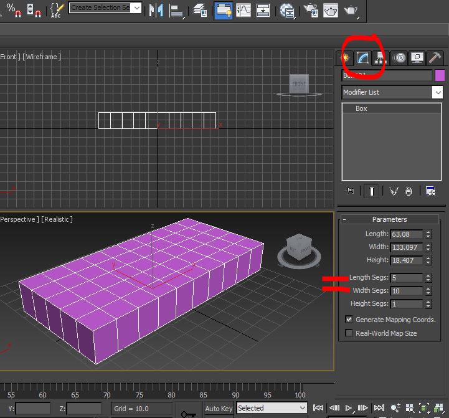Click the Mirror tool icon
The image size is (449, 418).
[155, 11]
